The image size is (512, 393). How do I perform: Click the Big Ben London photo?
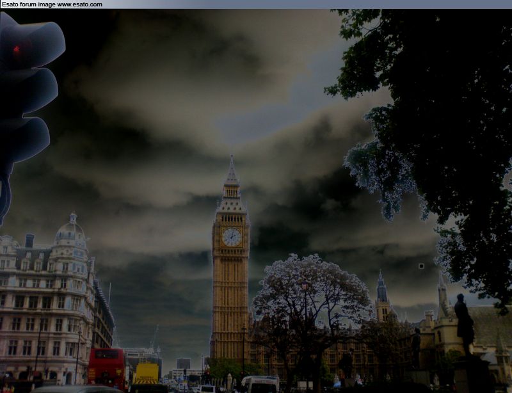[x=256, y=201]
